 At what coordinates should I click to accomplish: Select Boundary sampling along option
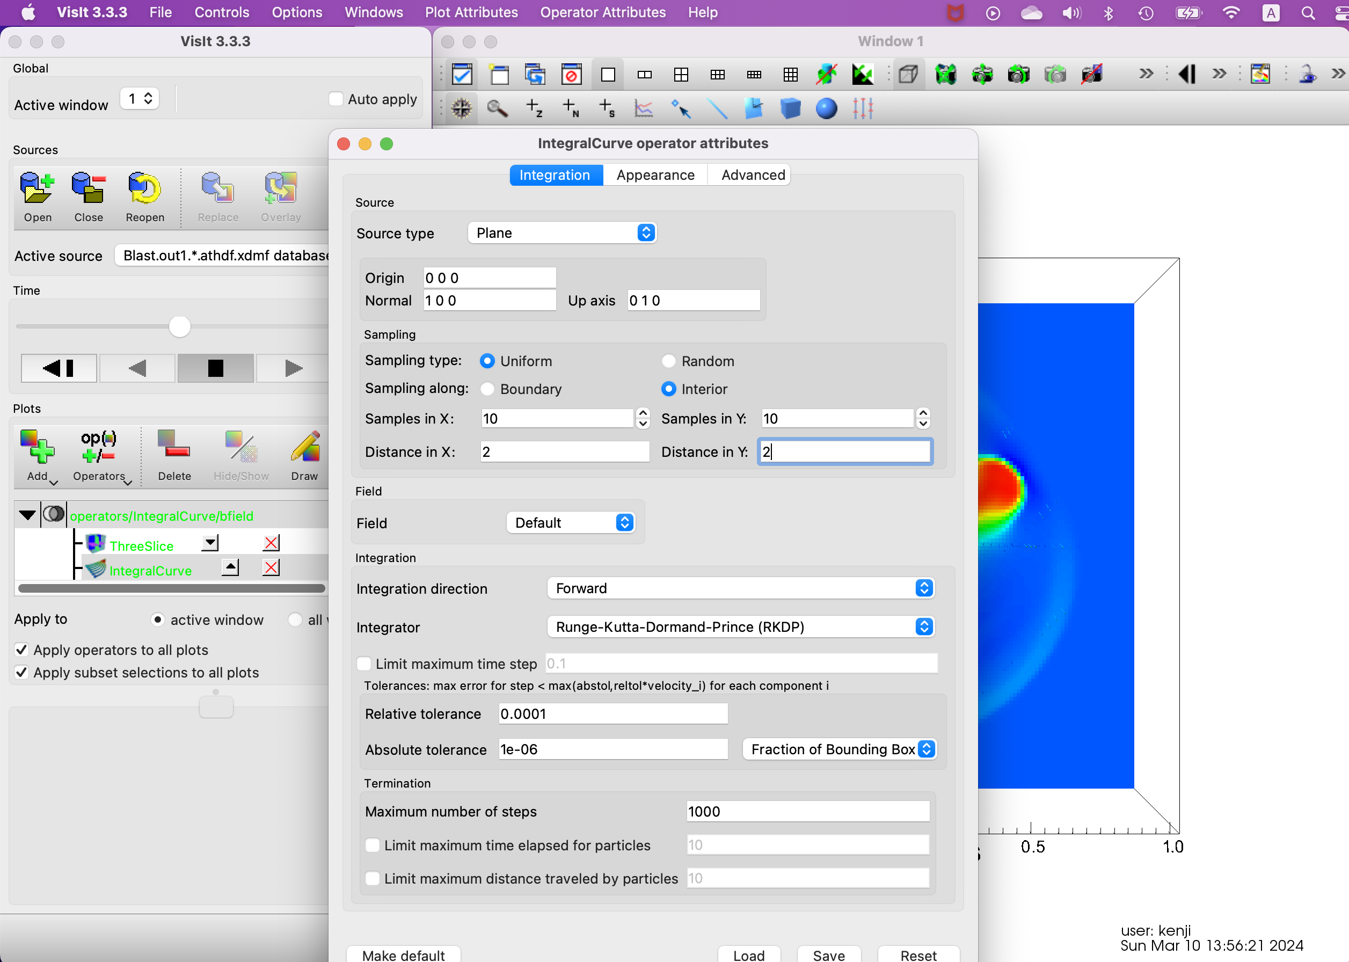tap(487, 389)
